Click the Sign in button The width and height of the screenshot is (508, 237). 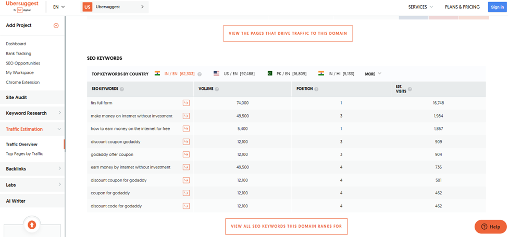pyautogui.click(x=497, y=7)
